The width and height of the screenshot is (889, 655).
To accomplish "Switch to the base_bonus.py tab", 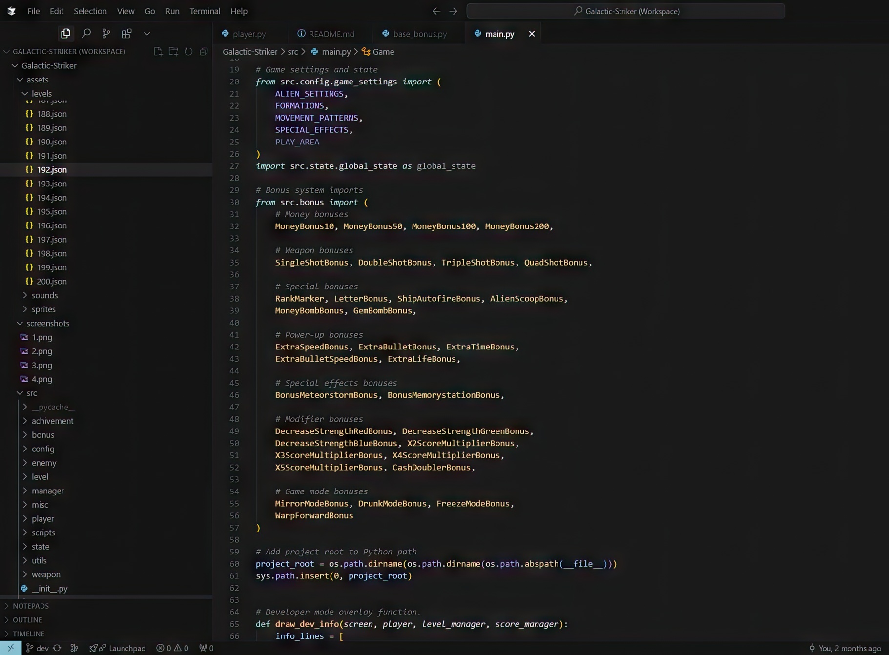I will point(419,34).
